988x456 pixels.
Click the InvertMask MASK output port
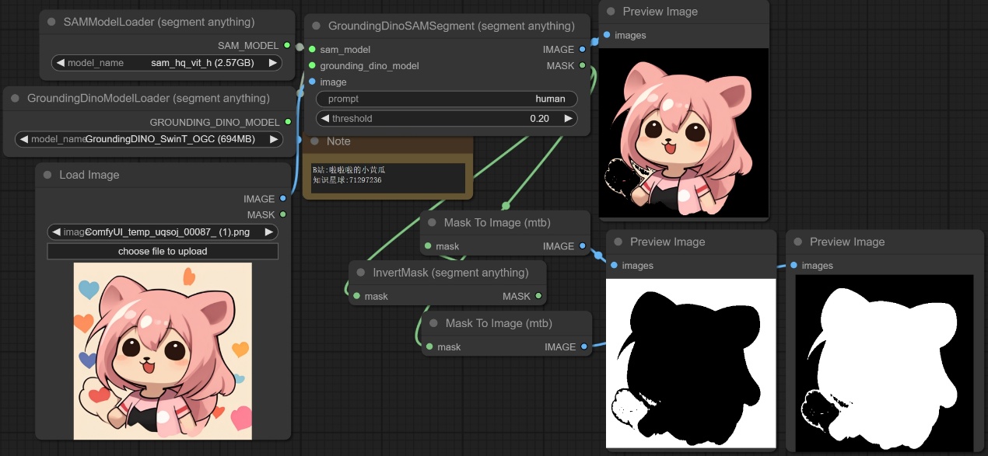pos(538,296)
